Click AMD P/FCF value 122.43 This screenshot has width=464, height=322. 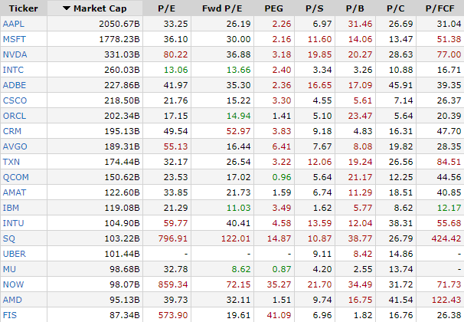[446, 300]
